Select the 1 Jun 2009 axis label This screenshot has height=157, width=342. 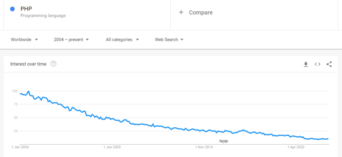coord(112,147)
